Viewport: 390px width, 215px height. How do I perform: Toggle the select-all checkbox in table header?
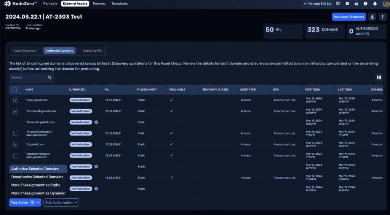(14, 90)
